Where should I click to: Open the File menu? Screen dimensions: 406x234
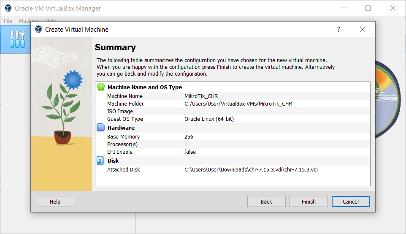pos(8,21)
